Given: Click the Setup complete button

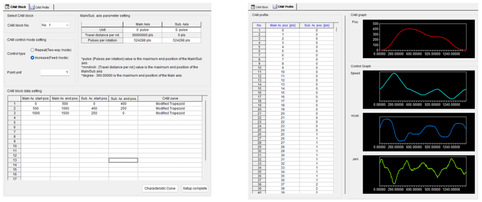Looking at the screenshot, I should (x=195, y=188).
